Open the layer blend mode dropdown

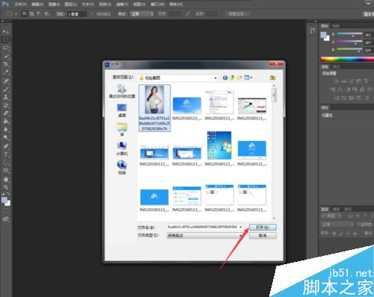click(337, 225)
